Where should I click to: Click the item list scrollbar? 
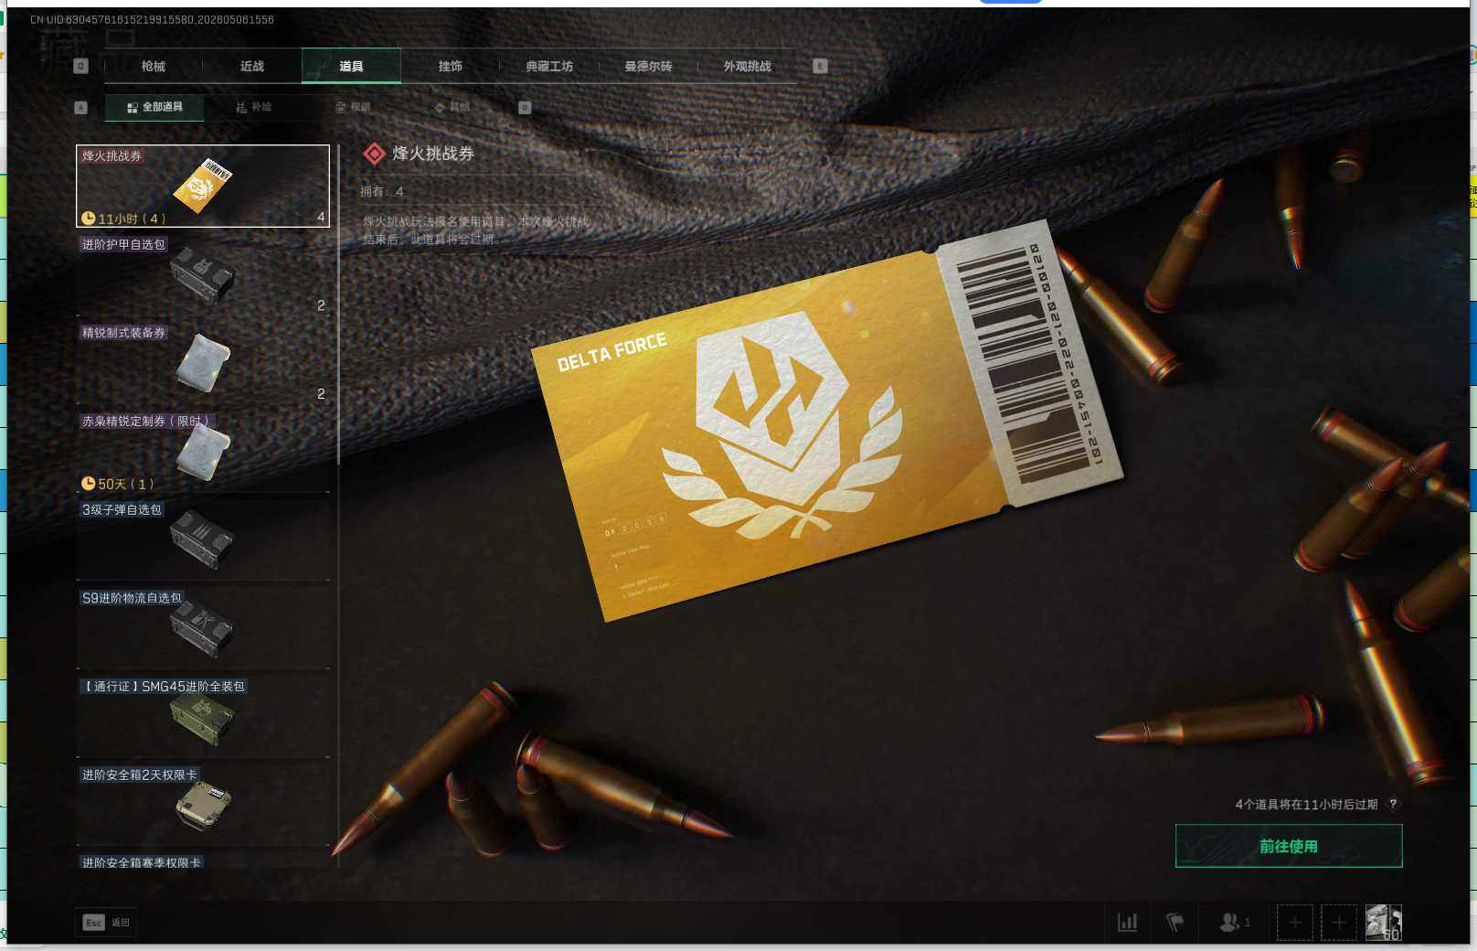tap(338, 306)
